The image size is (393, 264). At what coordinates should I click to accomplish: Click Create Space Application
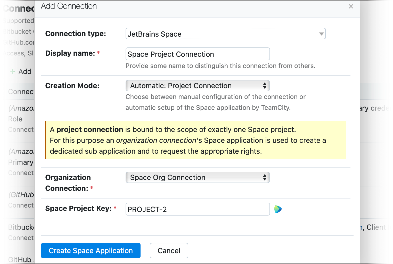click(91, 250)
